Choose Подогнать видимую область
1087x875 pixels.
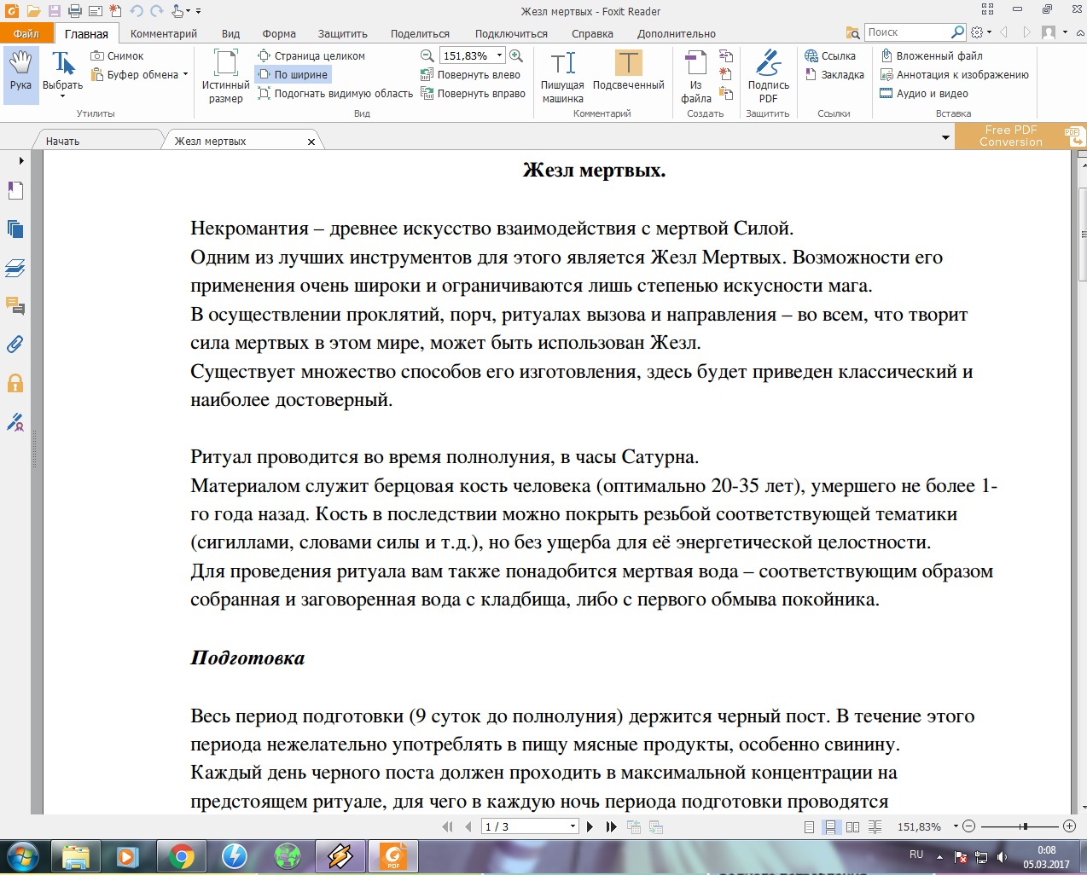pyautogui.click(x=334, y=94)
